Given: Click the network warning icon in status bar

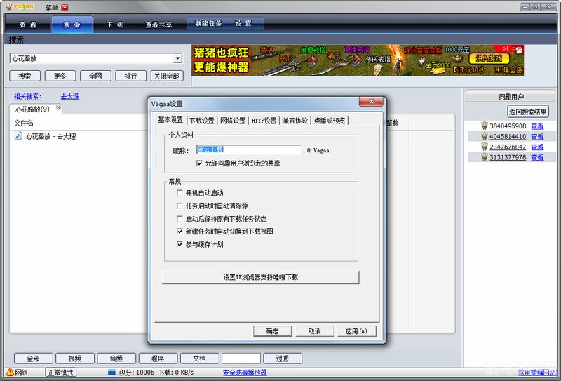Looking at the screenshot, I should [10, 372].
